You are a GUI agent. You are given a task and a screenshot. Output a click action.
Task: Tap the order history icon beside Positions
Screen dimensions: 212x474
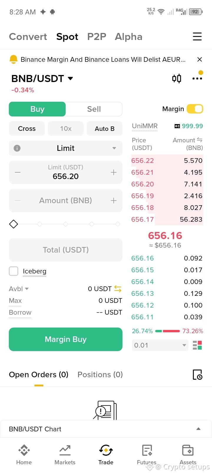tap(197, 375)
